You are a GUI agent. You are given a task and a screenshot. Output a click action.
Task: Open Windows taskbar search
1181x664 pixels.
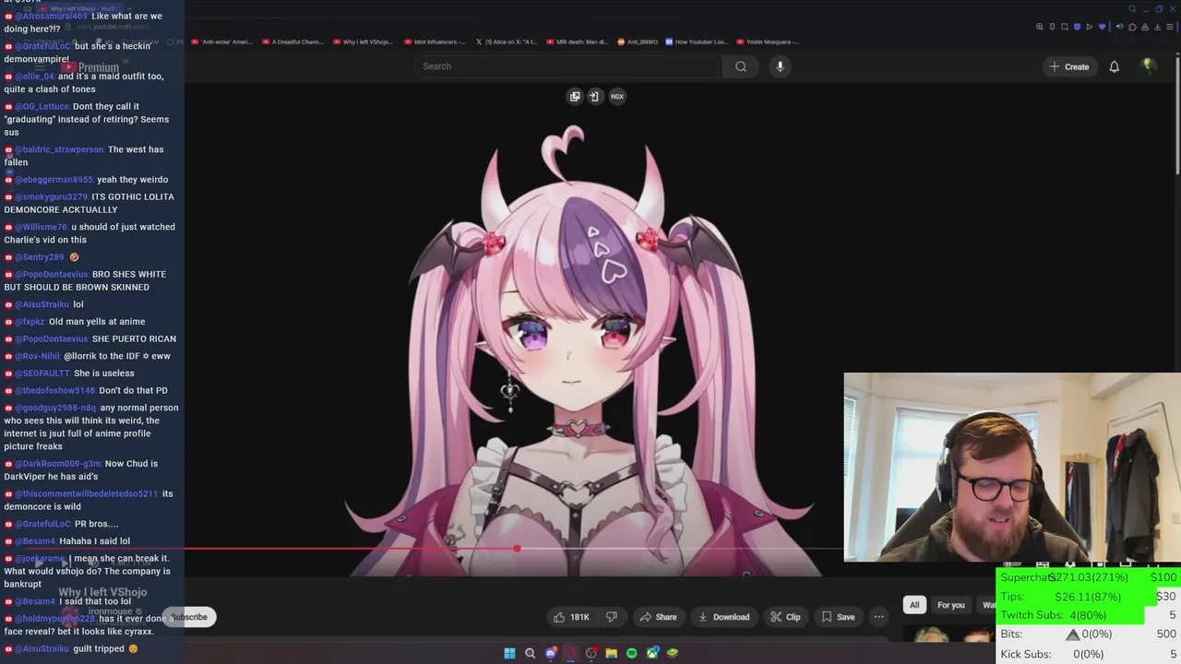(x=530, y=653)
